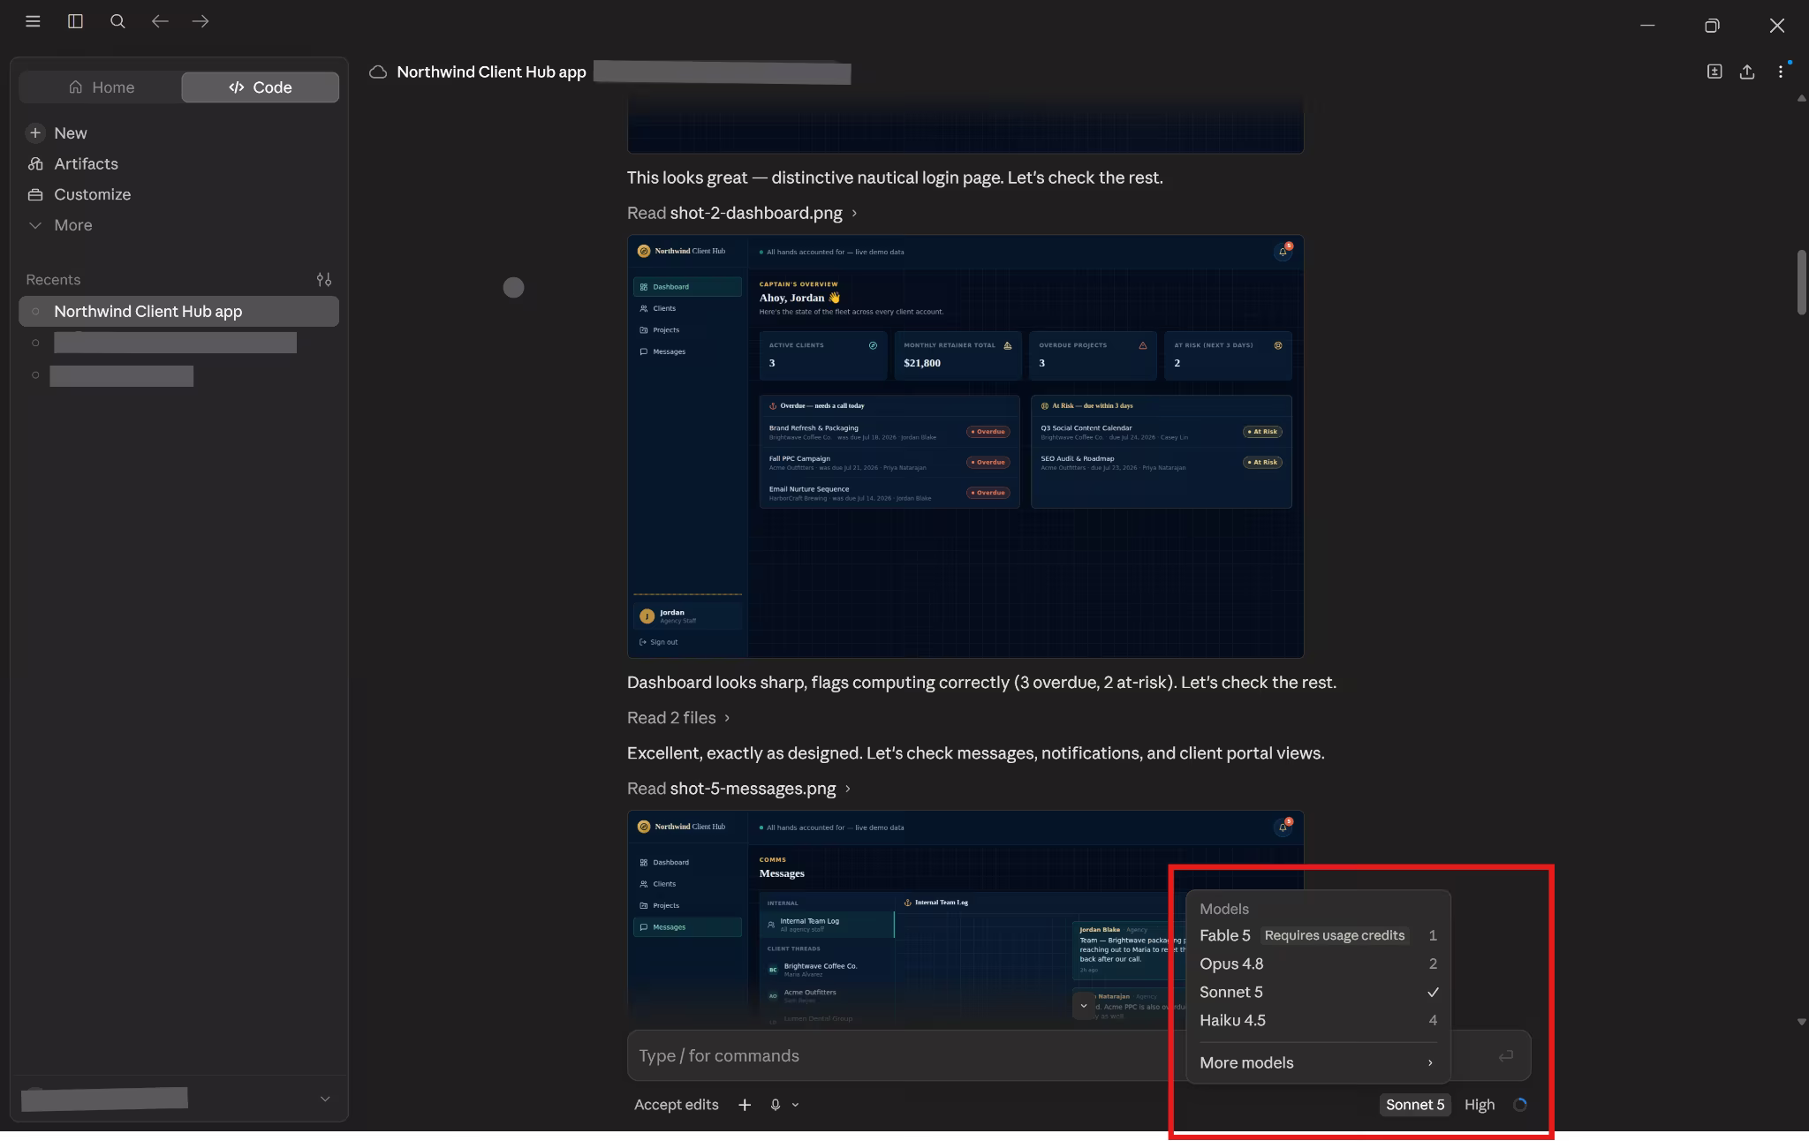This screenshot has height=1141, width=1809.
Task: Toggle the Accept edits mode button
Action: tap(676, 1105)
